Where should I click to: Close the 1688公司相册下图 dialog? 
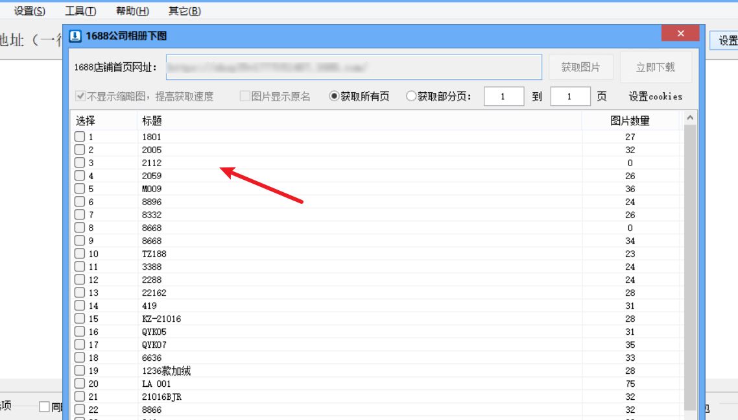tap(680, 34)
